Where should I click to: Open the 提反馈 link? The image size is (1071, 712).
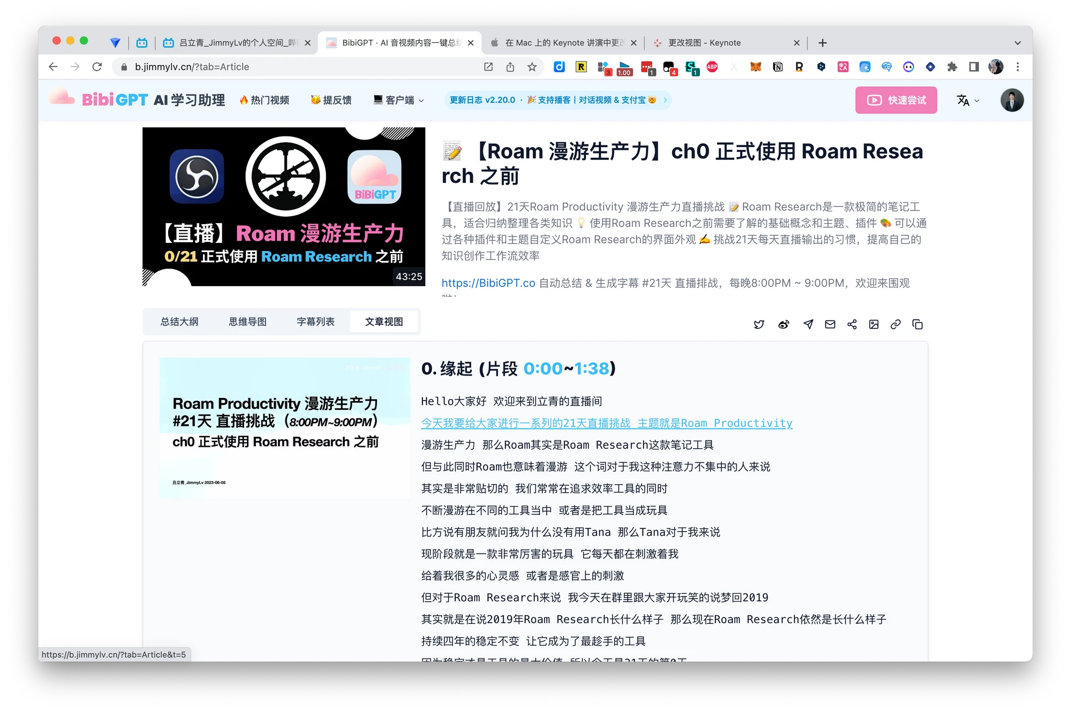(x=331, y=100)
